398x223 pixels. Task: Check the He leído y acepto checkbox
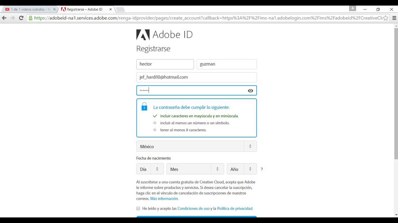138,208
